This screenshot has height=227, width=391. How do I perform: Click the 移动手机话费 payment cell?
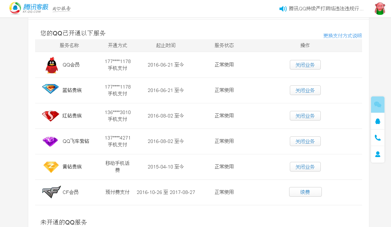tap(117, 167)
